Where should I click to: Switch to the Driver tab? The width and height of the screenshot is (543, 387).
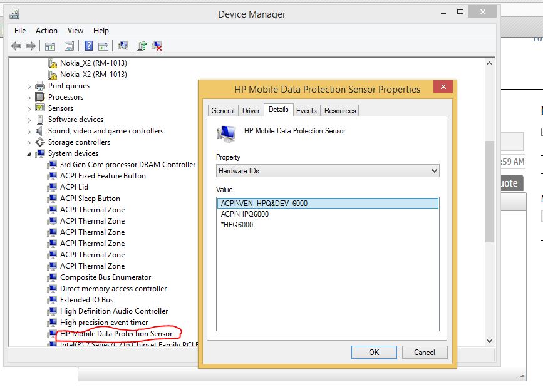[x=251, y=111]
